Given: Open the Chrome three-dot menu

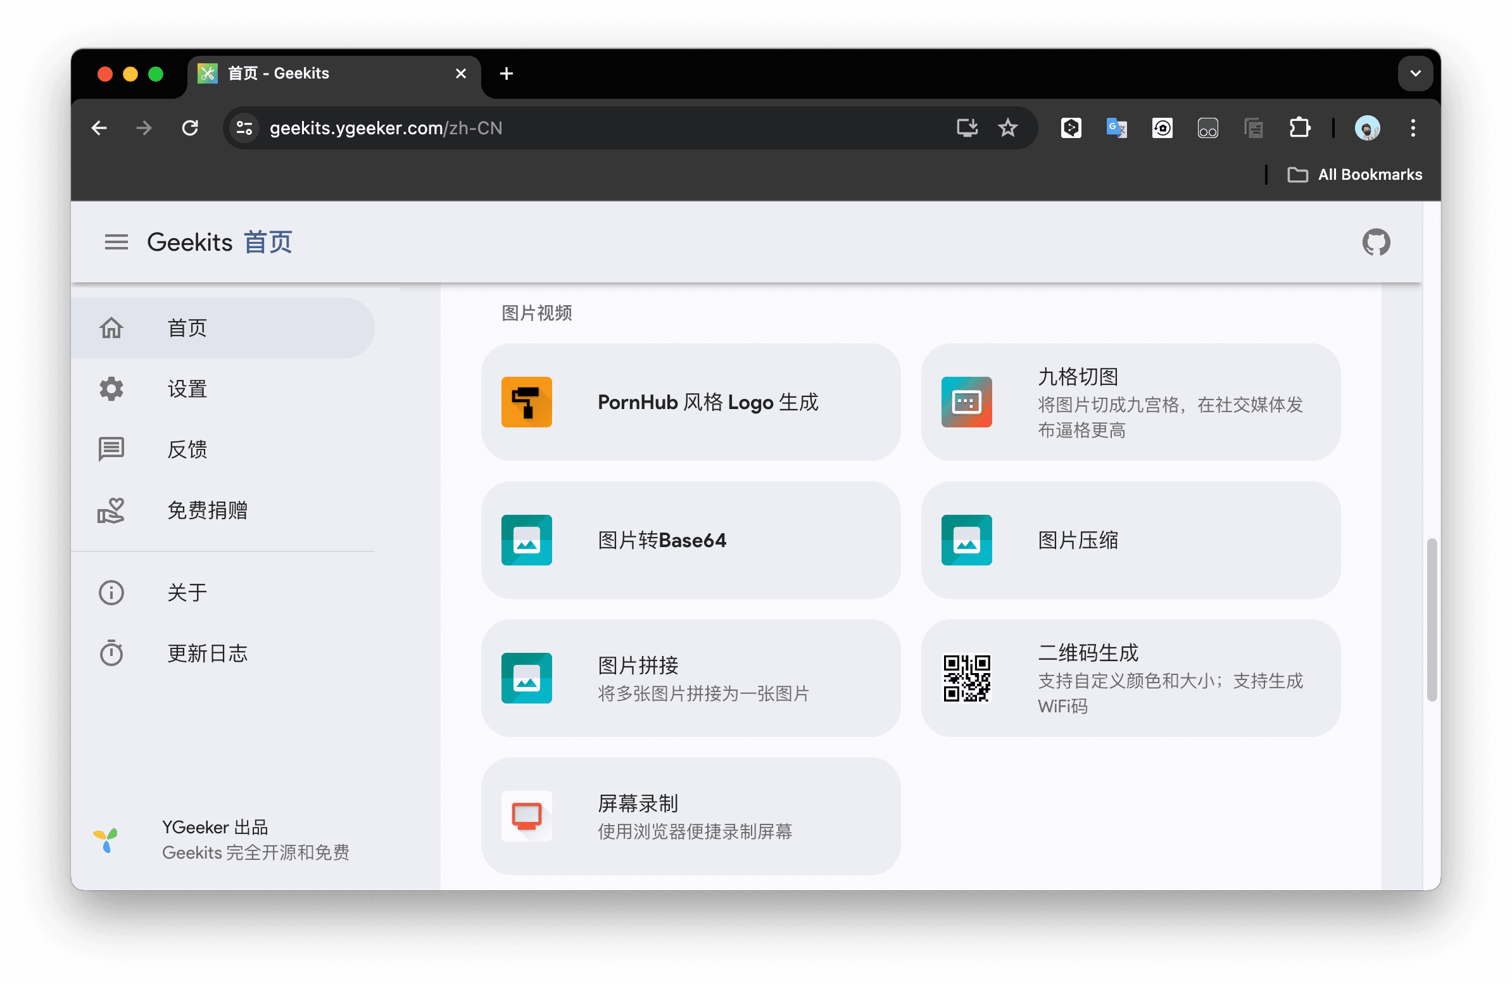Looking at the screenshot, I should coord(1412,129).
